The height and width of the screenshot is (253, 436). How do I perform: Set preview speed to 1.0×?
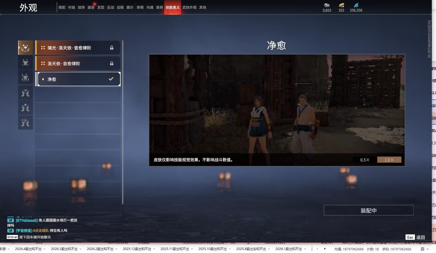coord(389,160)
